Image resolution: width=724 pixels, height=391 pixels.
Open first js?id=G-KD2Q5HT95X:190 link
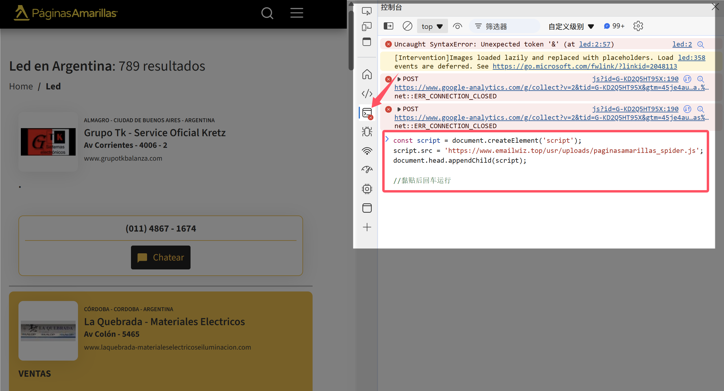pos(635,79)
